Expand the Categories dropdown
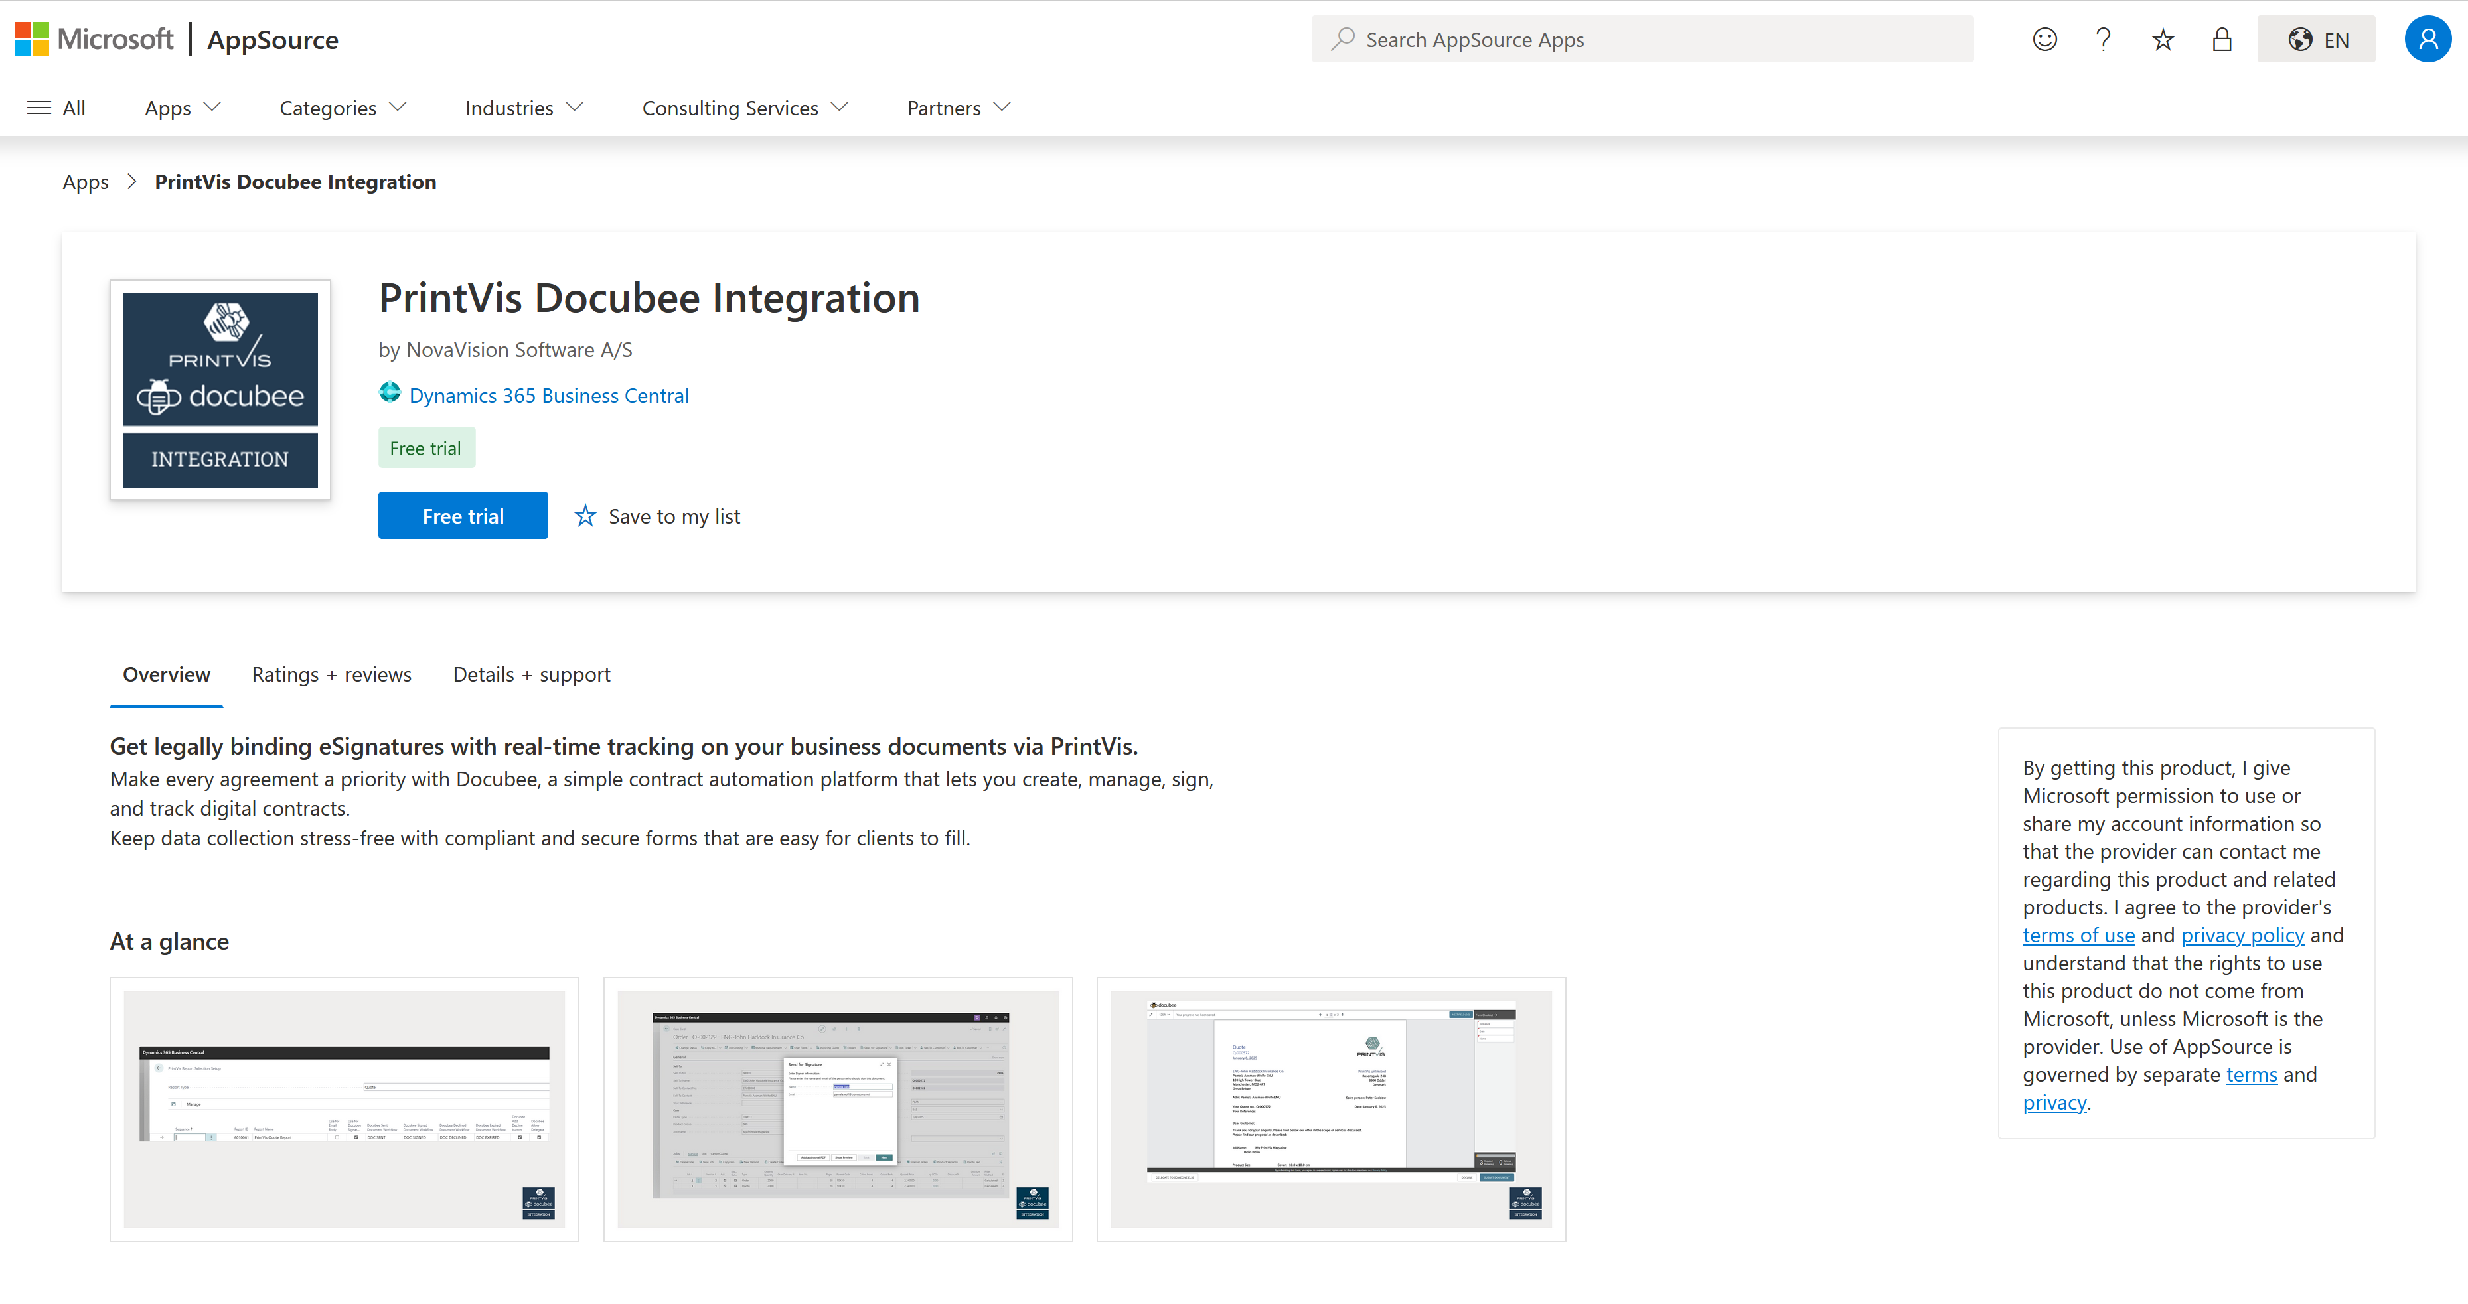 pyautogui.click(x=343, y=108)
